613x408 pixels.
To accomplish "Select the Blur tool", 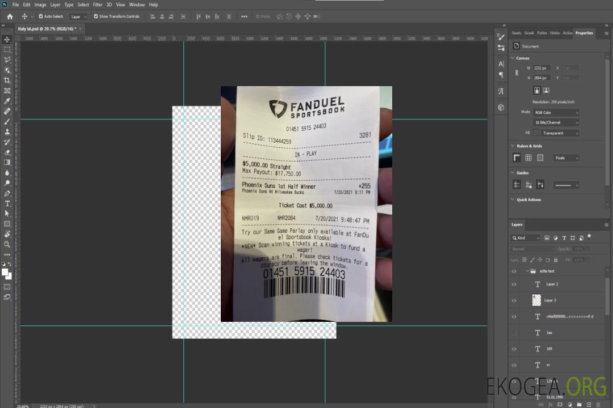I will (7, 173).
